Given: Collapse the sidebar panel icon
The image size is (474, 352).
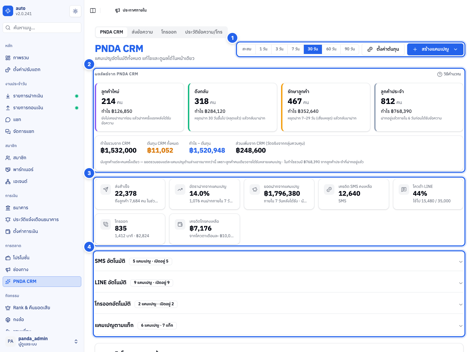Looking at the screenshot, I should [x=93, y=11].
